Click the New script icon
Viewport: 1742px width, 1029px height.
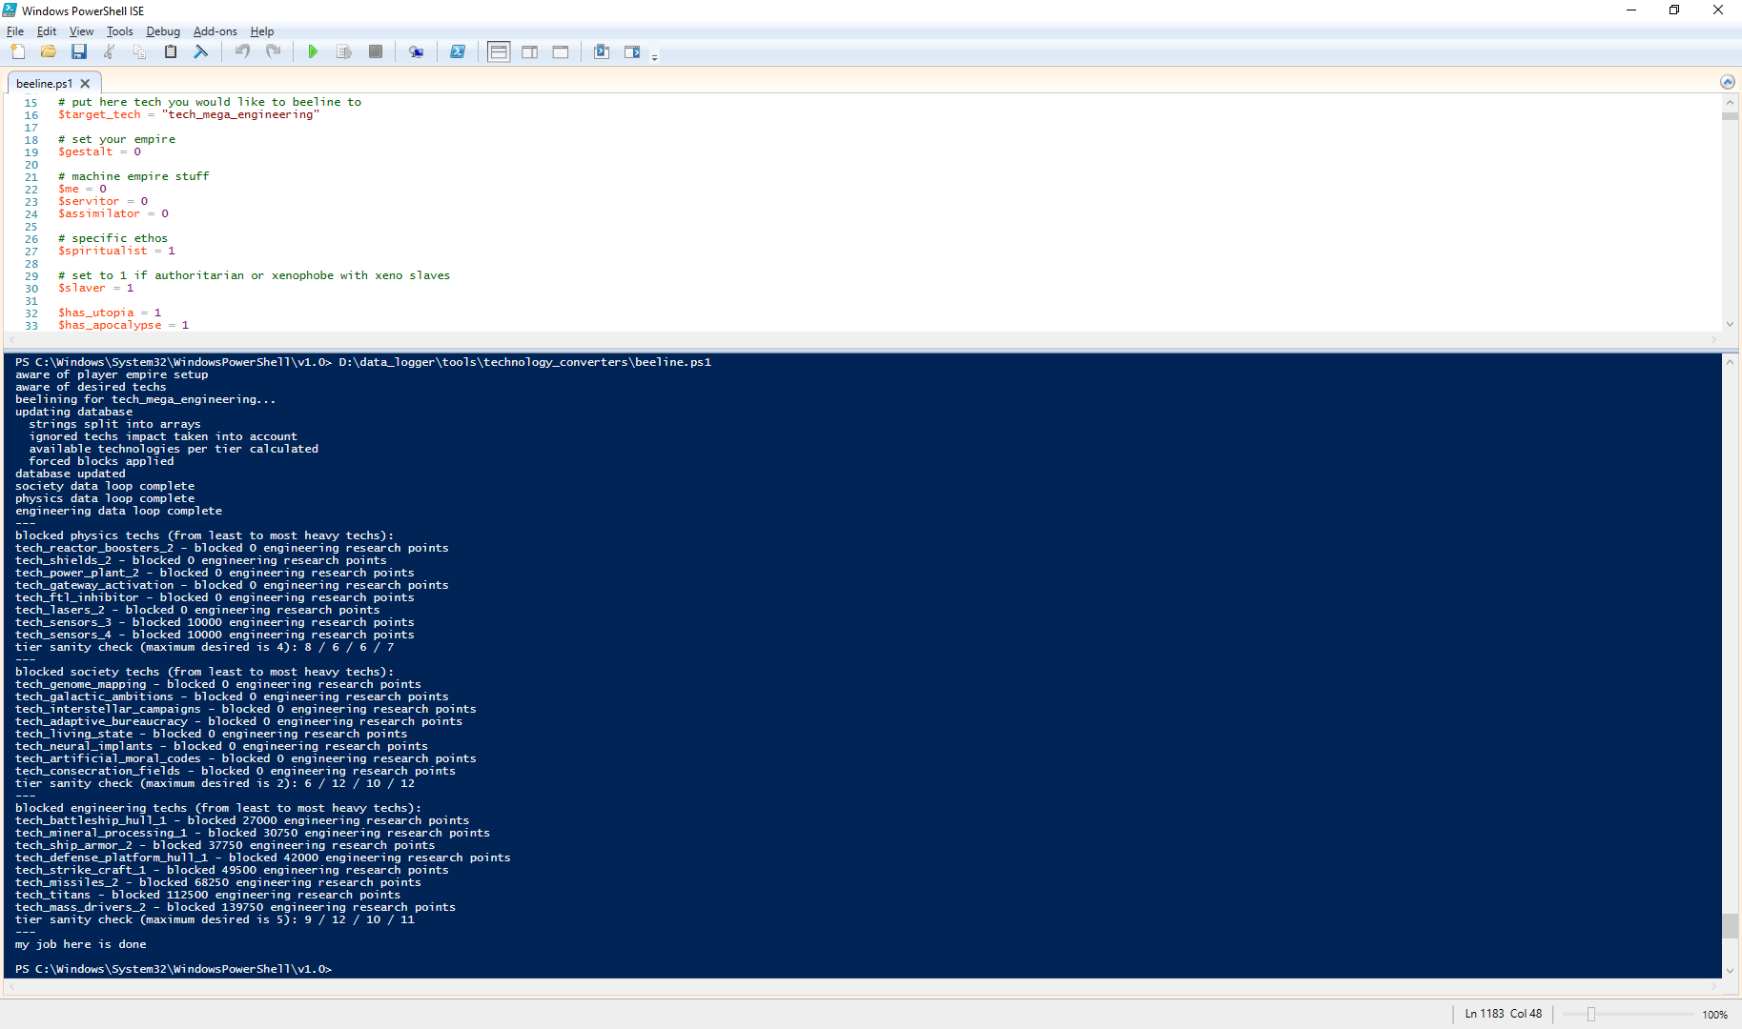(x=18, y=51)
